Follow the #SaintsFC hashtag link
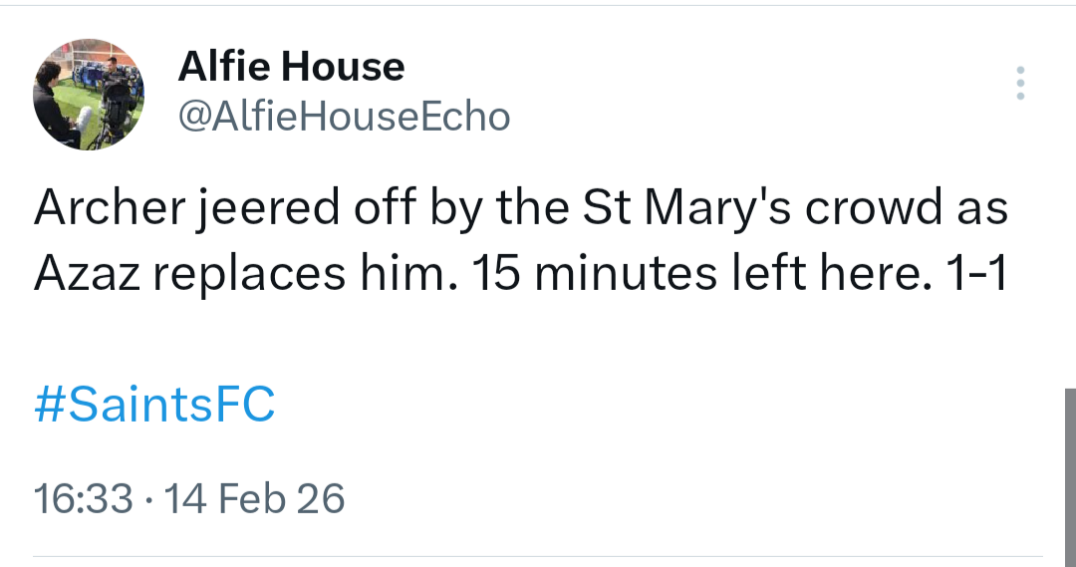 coord(154,408)
